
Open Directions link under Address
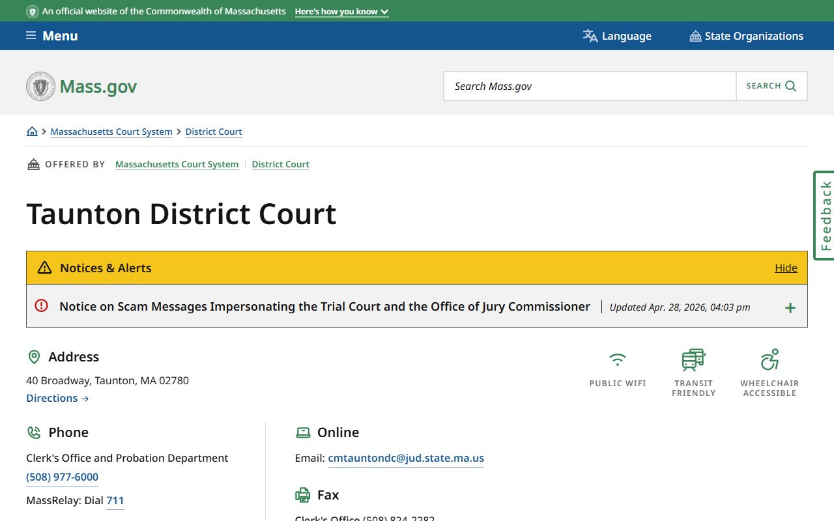57,398
